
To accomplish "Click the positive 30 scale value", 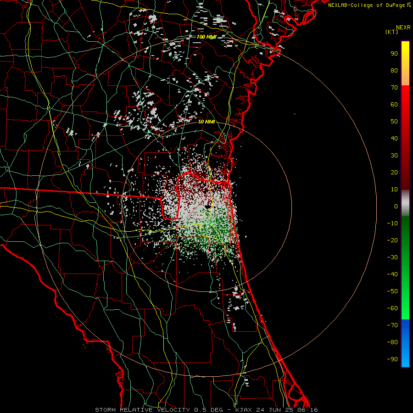I will [x=394, y=156].
